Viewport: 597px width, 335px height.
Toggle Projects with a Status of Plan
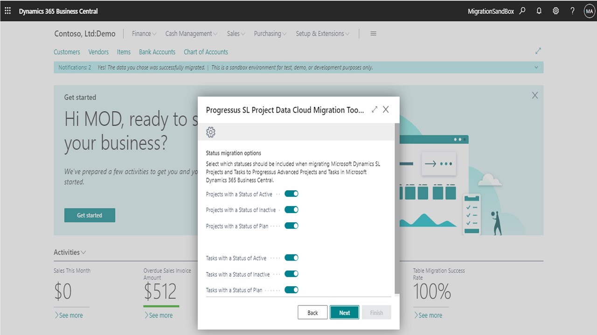[292, 226]
